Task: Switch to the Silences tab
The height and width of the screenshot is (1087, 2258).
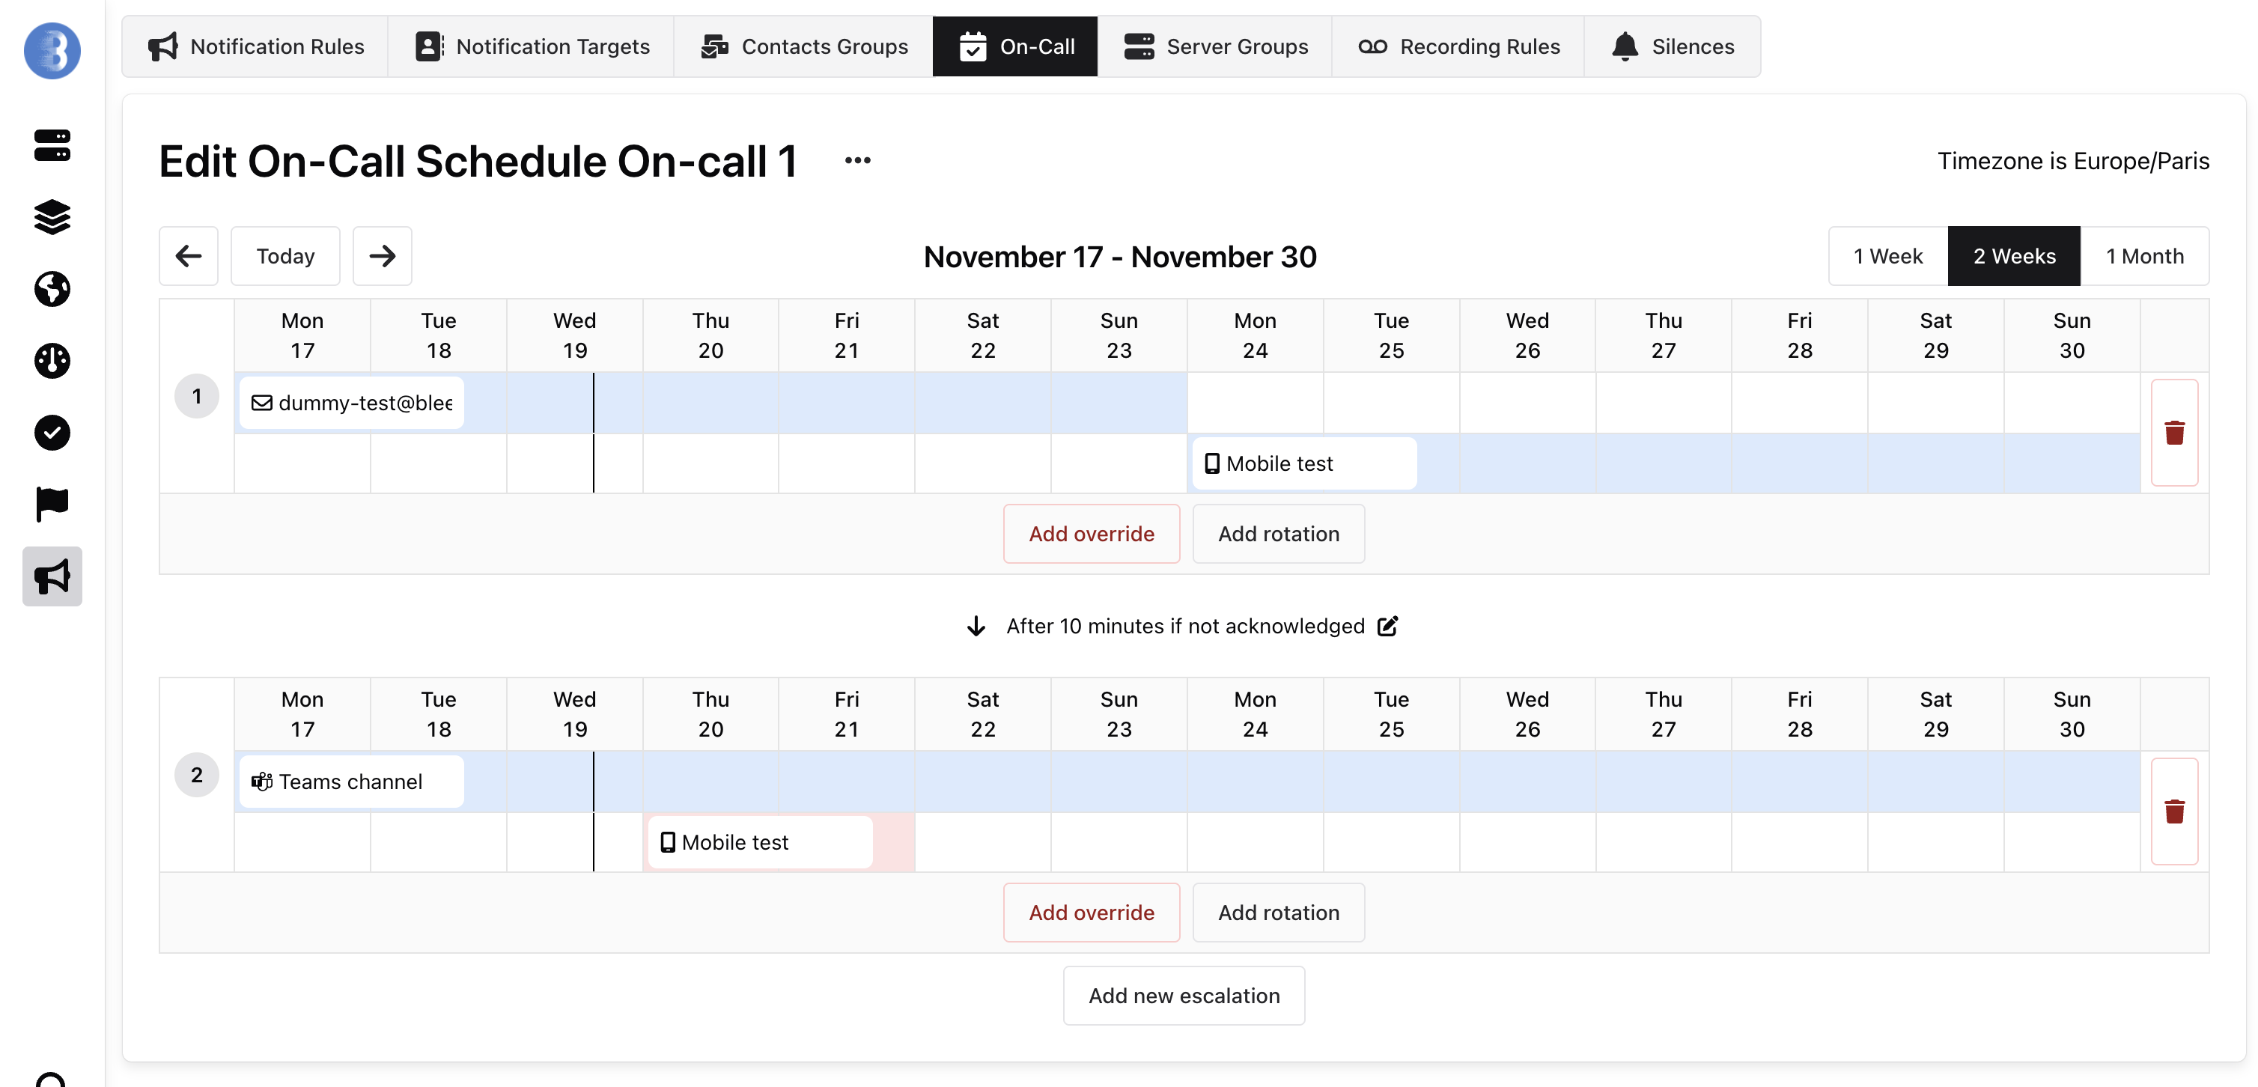Action: (1673, 46)
